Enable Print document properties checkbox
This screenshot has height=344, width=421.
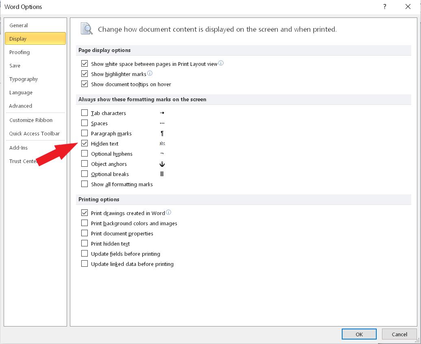(84, 233)
